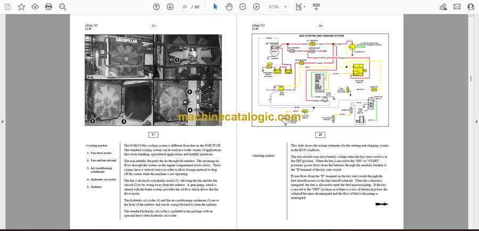This screenshot has height=231, width=479.
Task: Open the fit page options dropdown
Action: coord(300,7)
